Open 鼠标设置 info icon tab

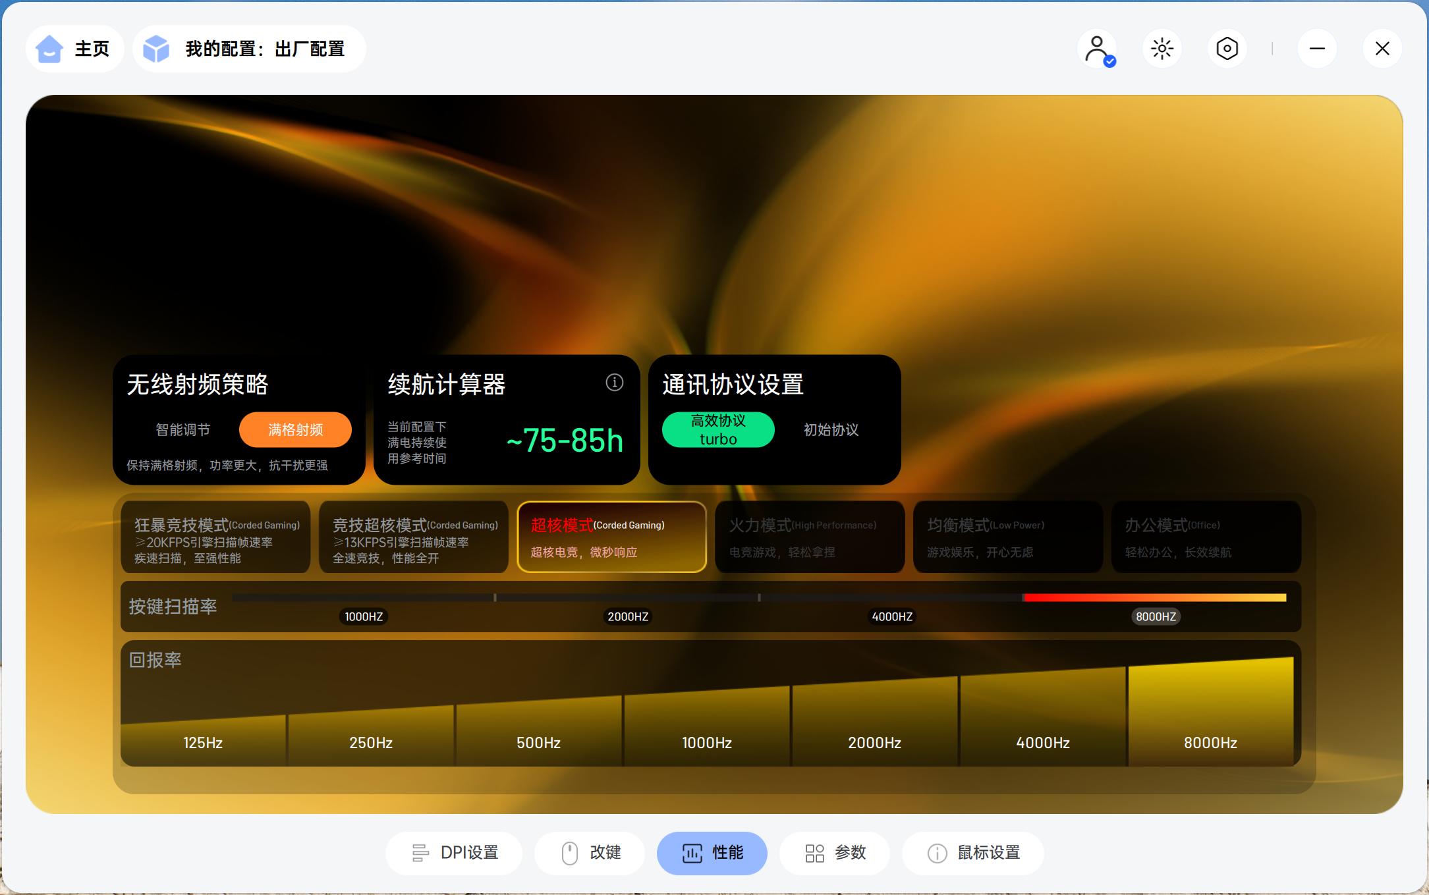[x=973, y=853]
